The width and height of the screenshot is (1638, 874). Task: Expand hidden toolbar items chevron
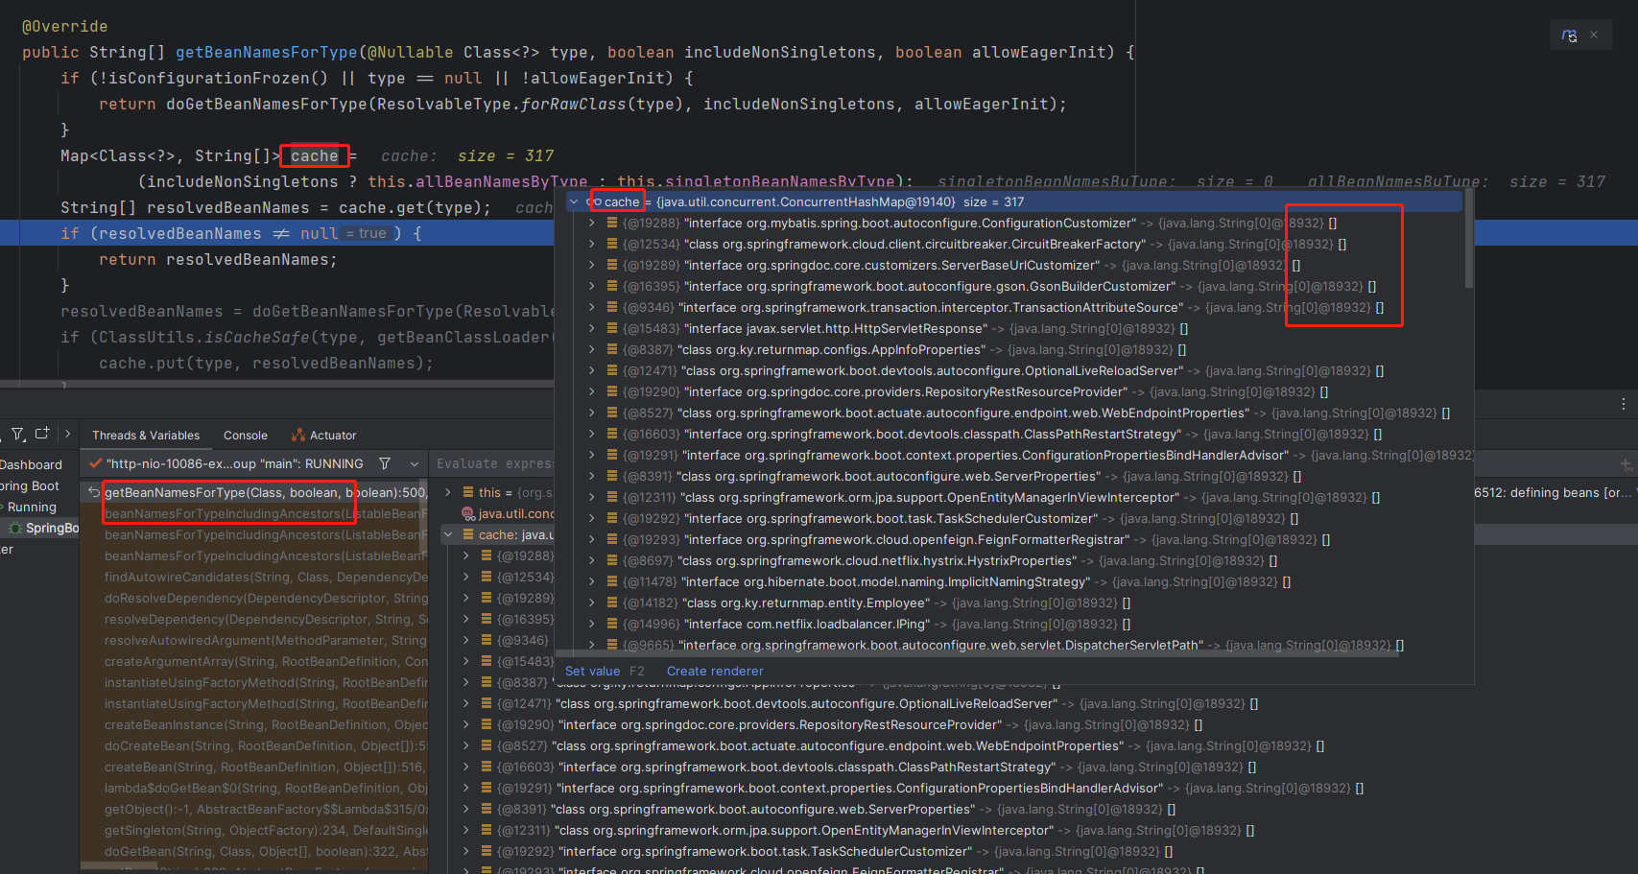pyautogui.click(x=67, y=434)
